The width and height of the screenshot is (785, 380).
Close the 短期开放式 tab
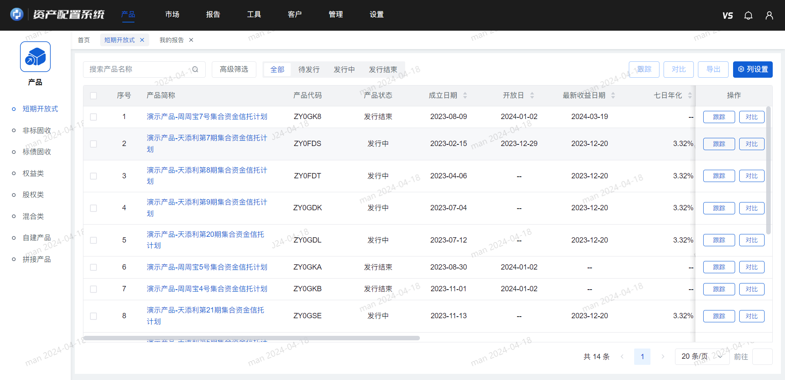[x=142, y=40]
